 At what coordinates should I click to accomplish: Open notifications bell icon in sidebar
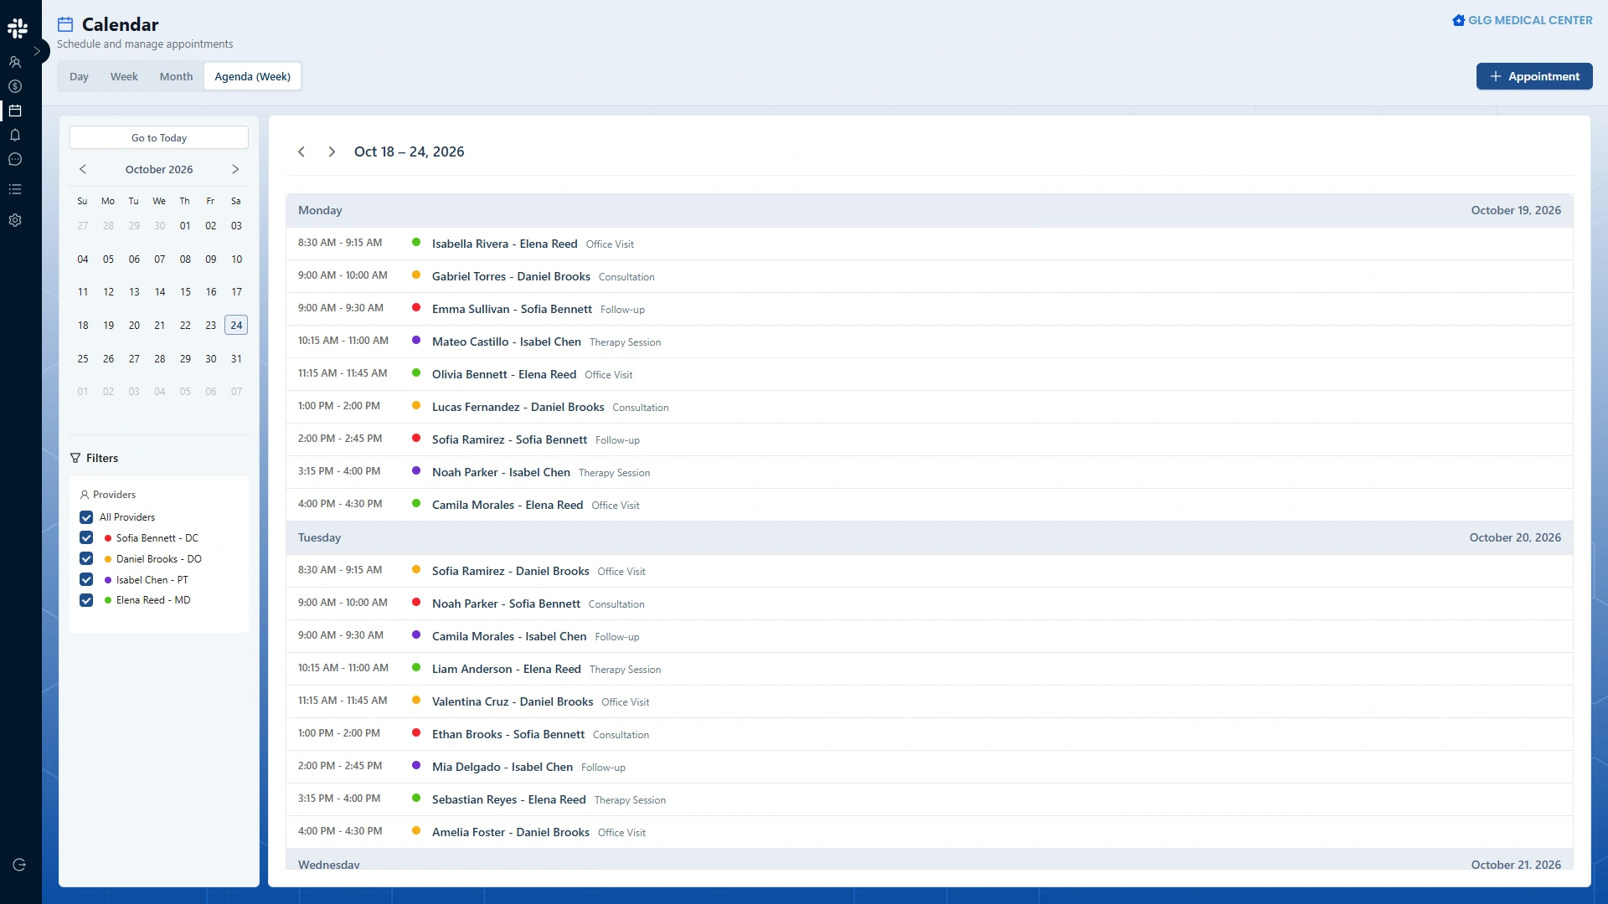coord(15,135)
